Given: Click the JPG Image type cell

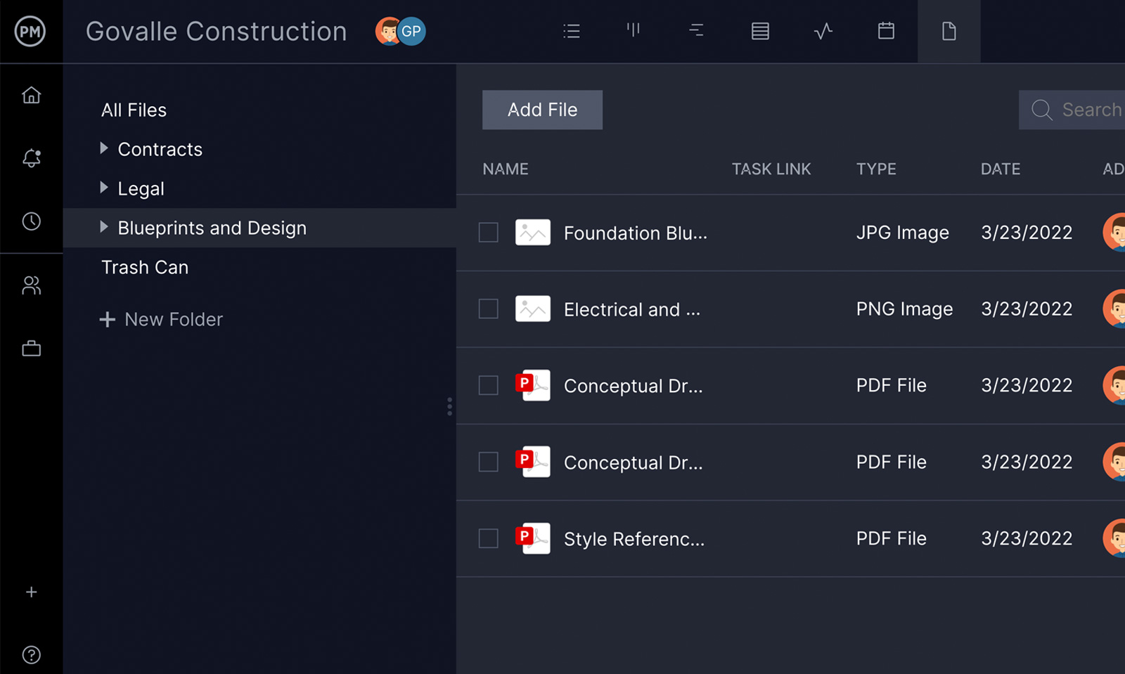Looking at the screenshot, I should point(903,233).
